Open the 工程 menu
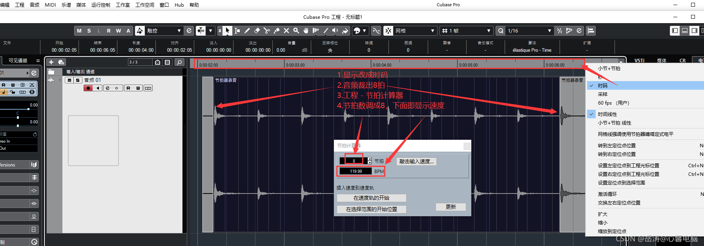Image resolution: width=704 pixels, height=246 pixels. click(20, 5)
